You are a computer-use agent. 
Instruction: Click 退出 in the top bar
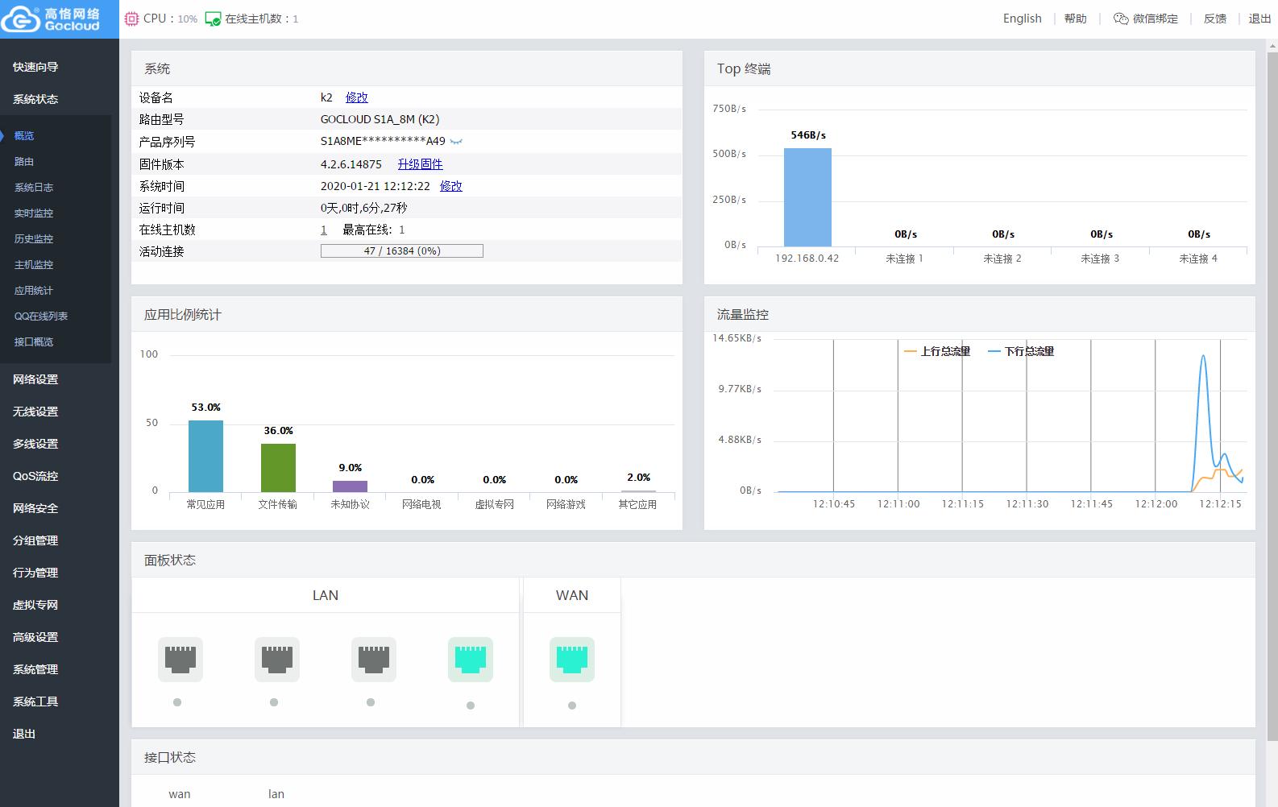1259,19
